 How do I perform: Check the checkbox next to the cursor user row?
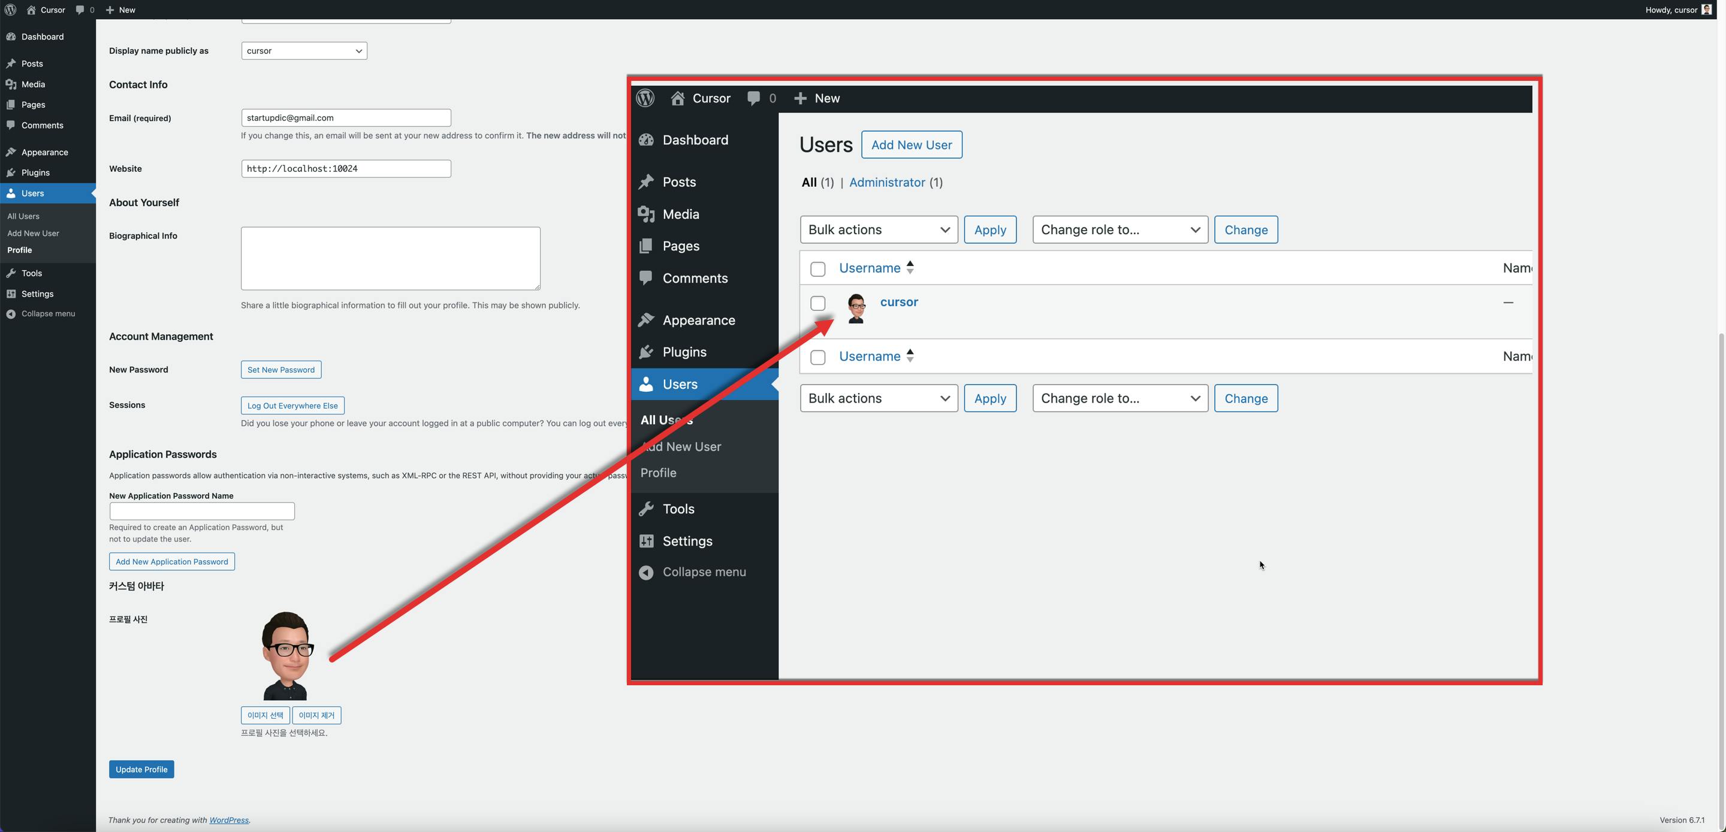point(817,304)
